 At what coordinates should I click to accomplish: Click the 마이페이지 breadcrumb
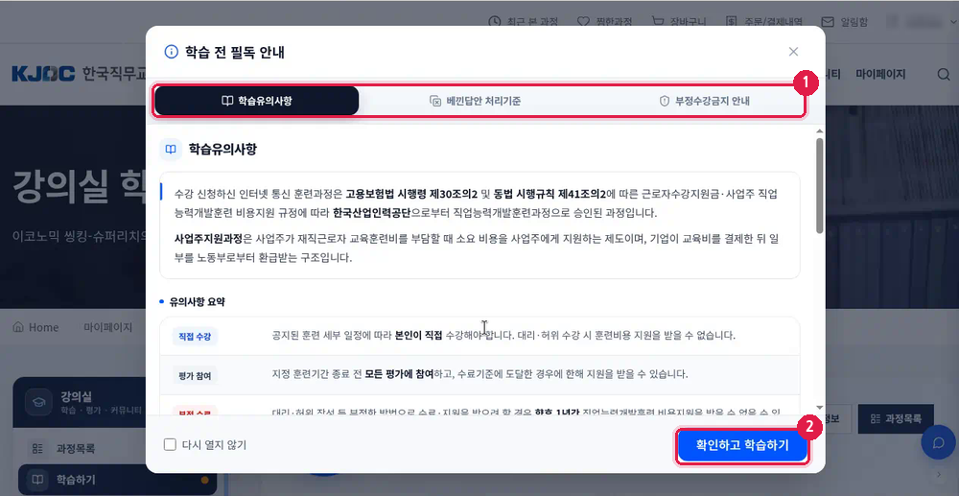tap(107, 327)
